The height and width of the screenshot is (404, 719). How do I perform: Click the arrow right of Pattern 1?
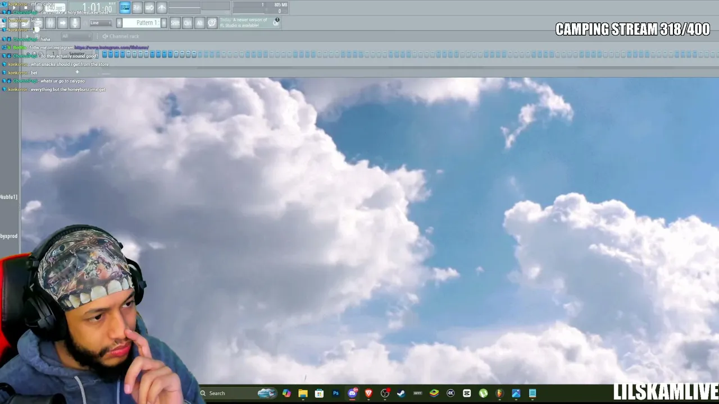[x=163, y=23]
